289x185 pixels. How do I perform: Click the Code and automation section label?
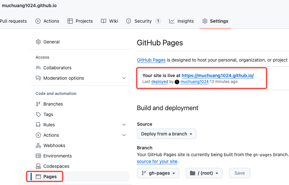[x=56, y=94]
